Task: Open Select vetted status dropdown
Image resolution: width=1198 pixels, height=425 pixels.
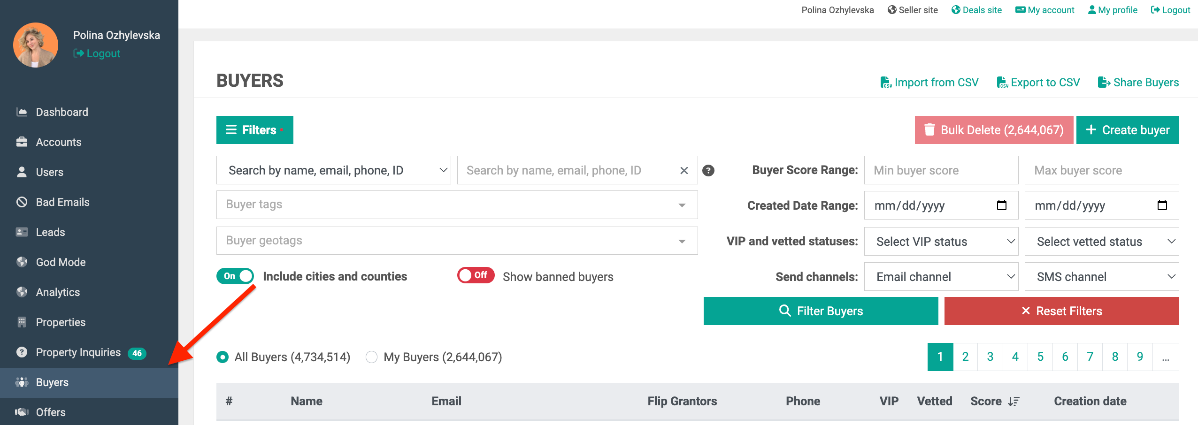Action: point(1101,242)
